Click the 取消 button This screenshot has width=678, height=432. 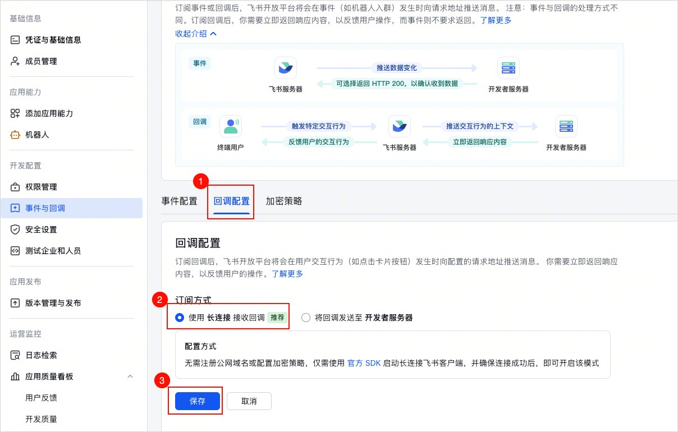point(249,401)
